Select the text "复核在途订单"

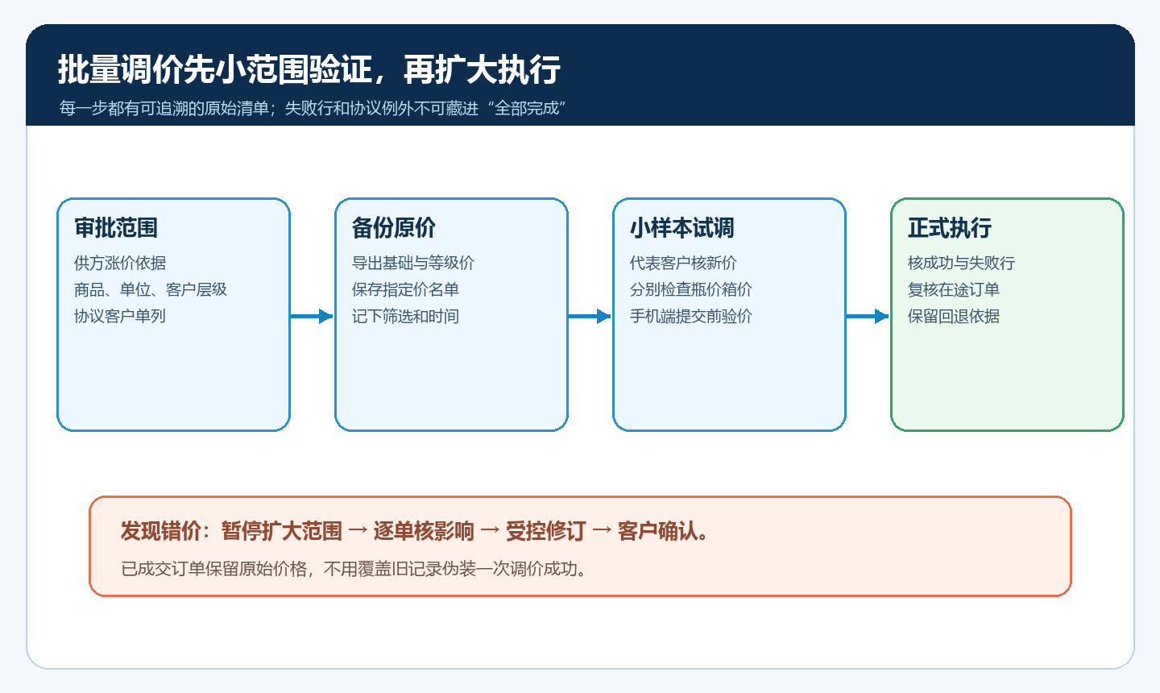pos(954,289)
